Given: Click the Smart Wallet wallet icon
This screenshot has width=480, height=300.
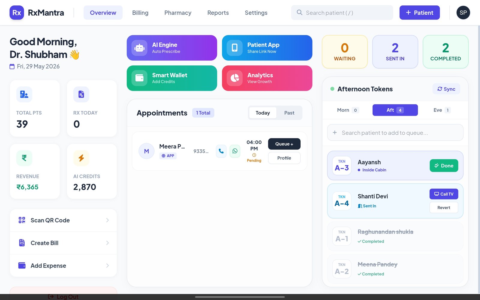Looking at the screenshot, I should pos(139,78).
